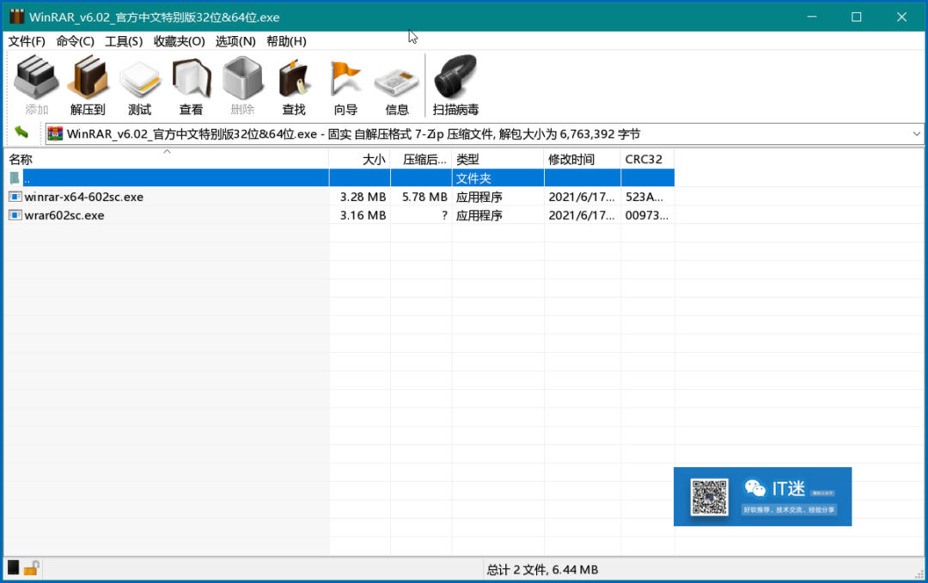Click the View (查看) toolbar icon
The width and height of the screenshot is (928, 583).
pyautogui.click(x=191, y=84)
